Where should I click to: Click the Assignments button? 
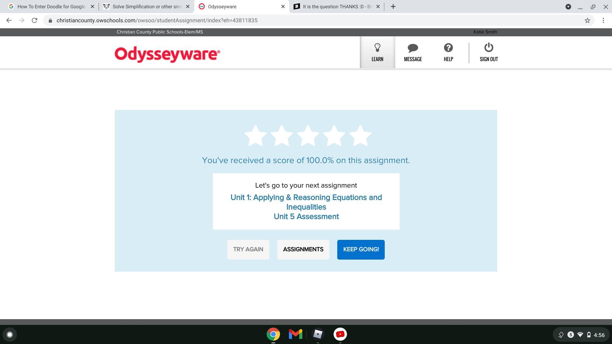click(303, 249)
